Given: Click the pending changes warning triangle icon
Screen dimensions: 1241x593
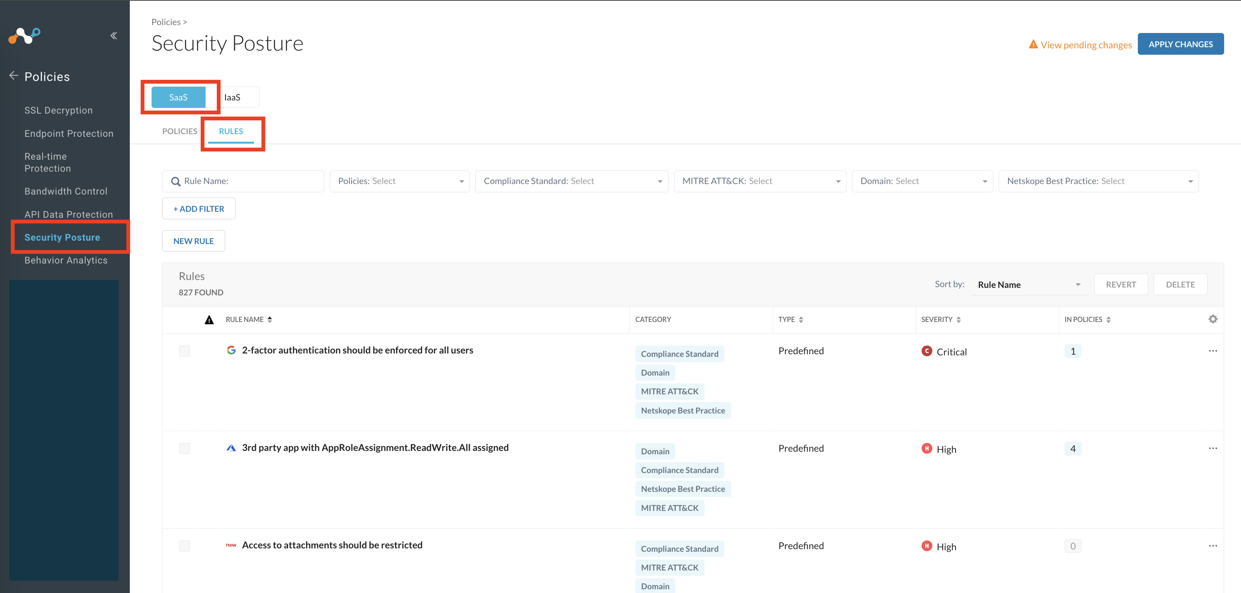Looking at the screenshot, I should [x=1033, y=44].
